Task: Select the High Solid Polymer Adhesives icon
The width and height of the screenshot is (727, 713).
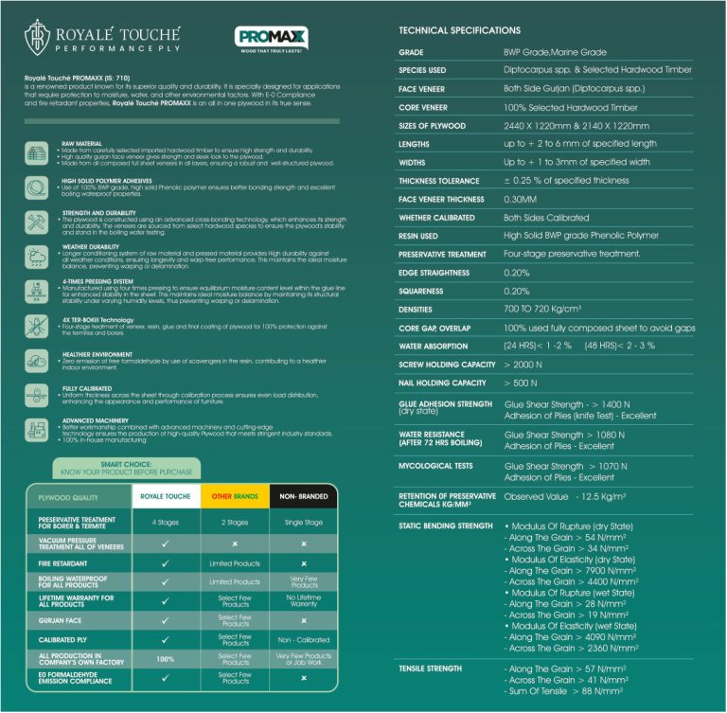Action: tap(37, 187)
